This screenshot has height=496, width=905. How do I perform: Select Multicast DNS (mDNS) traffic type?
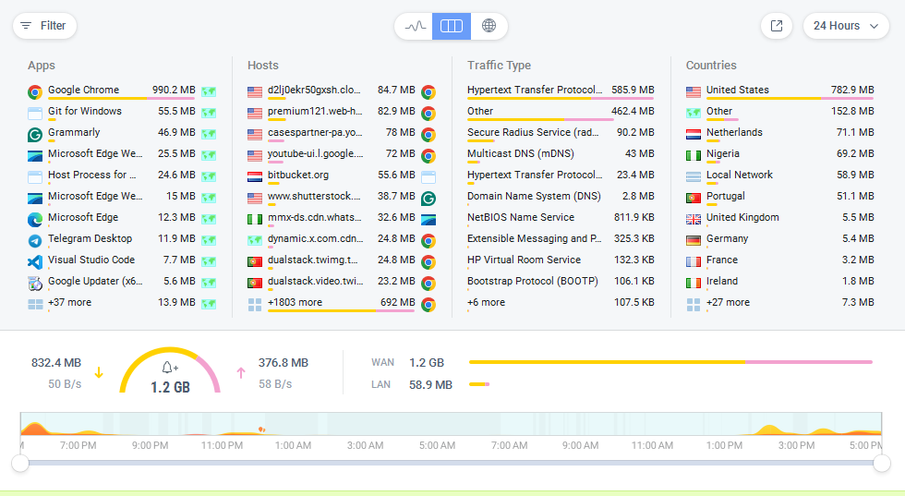coord(561,154)
